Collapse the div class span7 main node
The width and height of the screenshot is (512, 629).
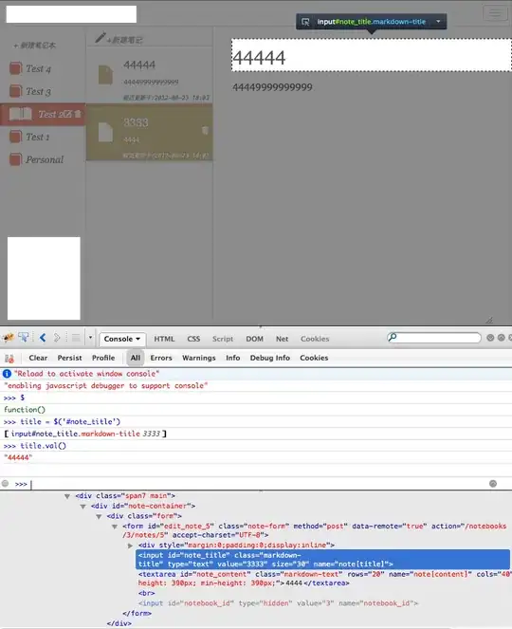67,496
